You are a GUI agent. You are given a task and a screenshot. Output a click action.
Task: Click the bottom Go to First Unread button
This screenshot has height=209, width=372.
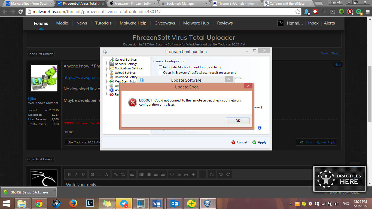pyautogui.click(x=40, y=159)
